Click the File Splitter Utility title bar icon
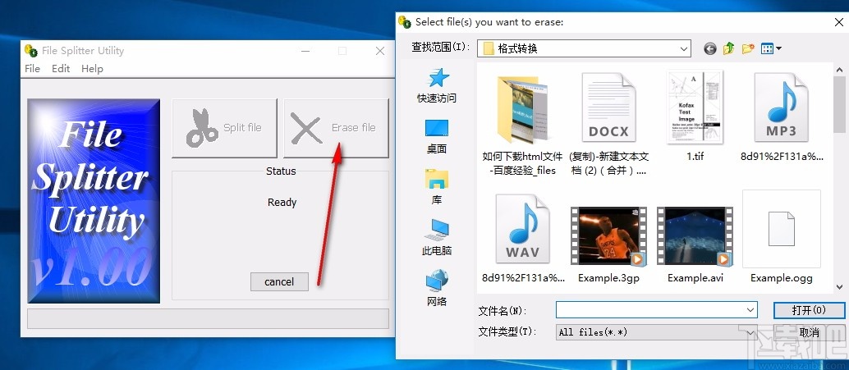Screen dimensions: 849x370 (x=31, y=51)
